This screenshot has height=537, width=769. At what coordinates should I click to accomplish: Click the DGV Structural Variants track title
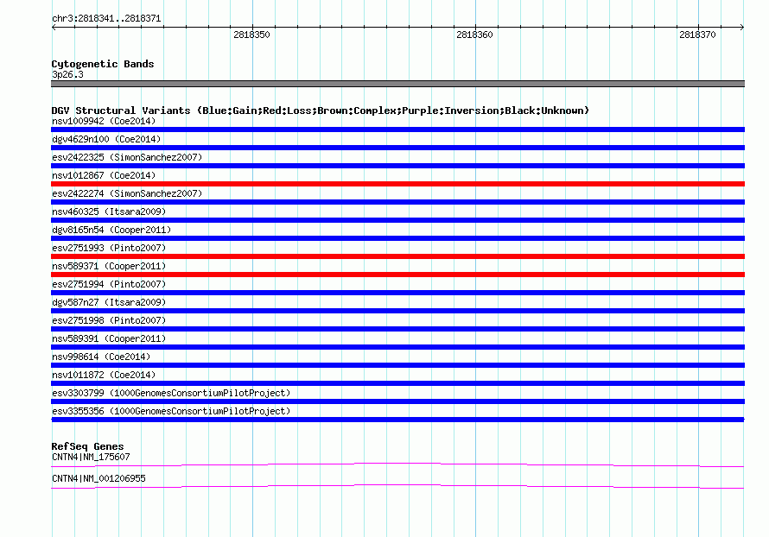(x=321, y=111)
